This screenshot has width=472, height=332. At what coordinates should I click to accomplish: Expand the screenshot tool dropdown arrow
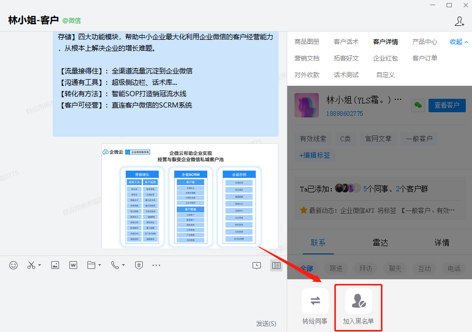40,266
